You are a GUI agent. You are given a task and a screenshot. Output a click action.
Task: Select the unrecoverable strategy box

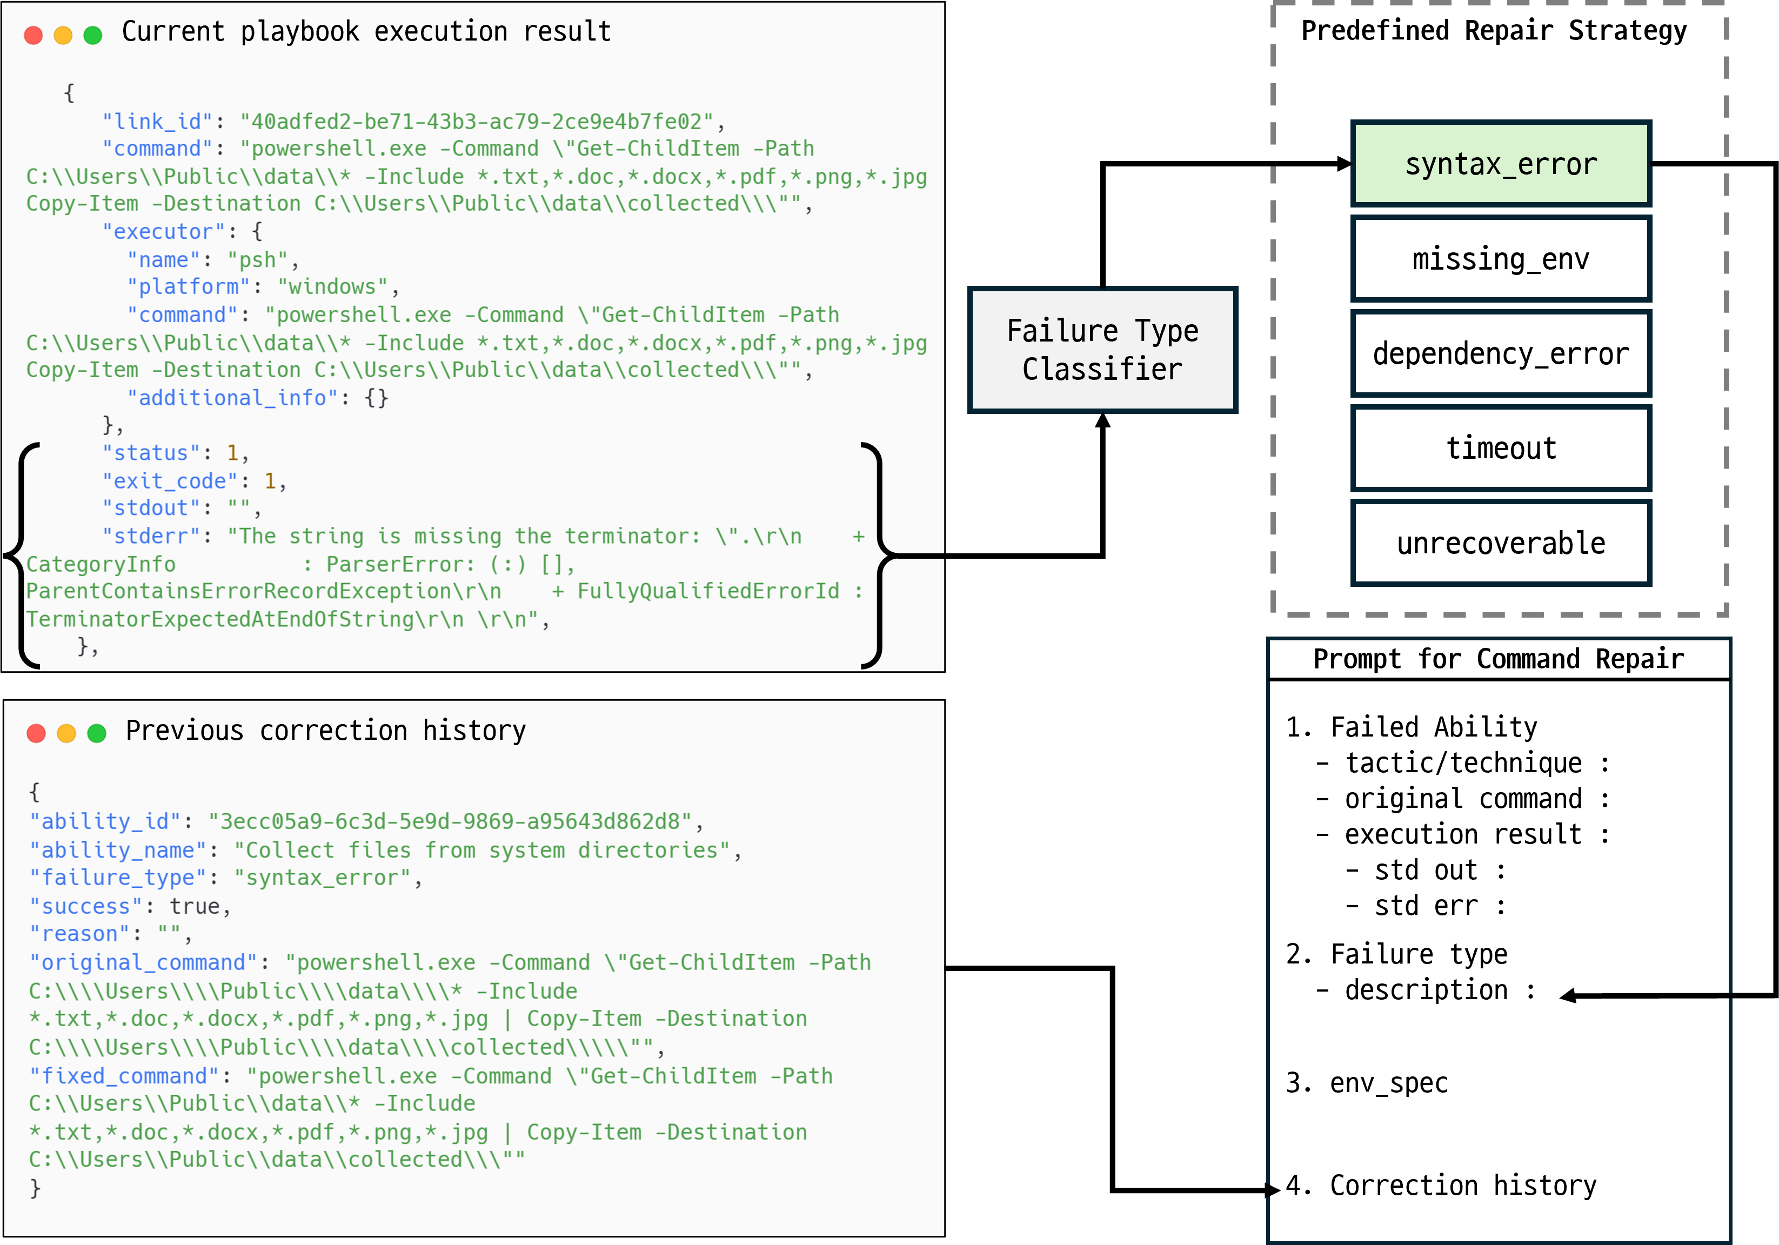[x=1501, y=543]
